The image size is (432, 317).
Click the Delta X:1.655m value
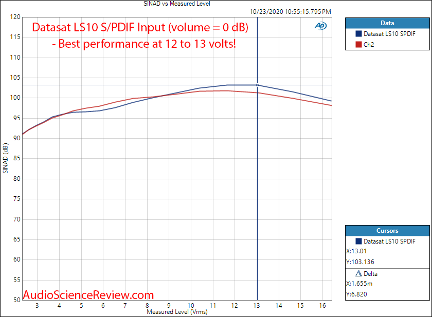pos(359,284)
